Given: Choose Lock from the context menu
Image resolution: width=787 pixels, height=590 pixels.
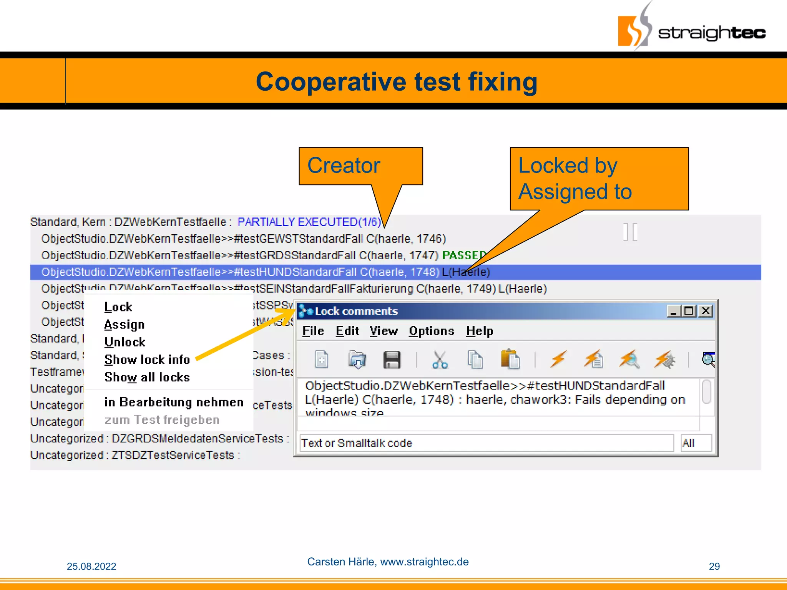Looking at the screenshot, I should tap(118, 307).
